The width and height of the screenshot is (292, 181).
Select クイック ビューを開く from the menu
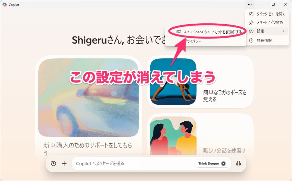click(267, 14)
